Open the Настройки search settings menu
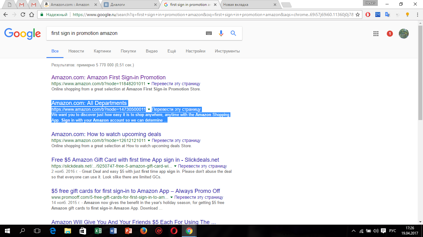This screenshot has width=423, height=237. pos(195,51)
